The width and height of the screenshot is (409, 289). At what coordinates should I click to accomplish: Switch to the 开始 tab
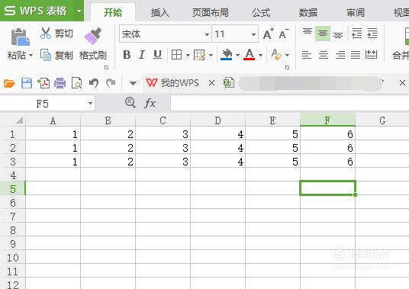(x=113, y=12)
